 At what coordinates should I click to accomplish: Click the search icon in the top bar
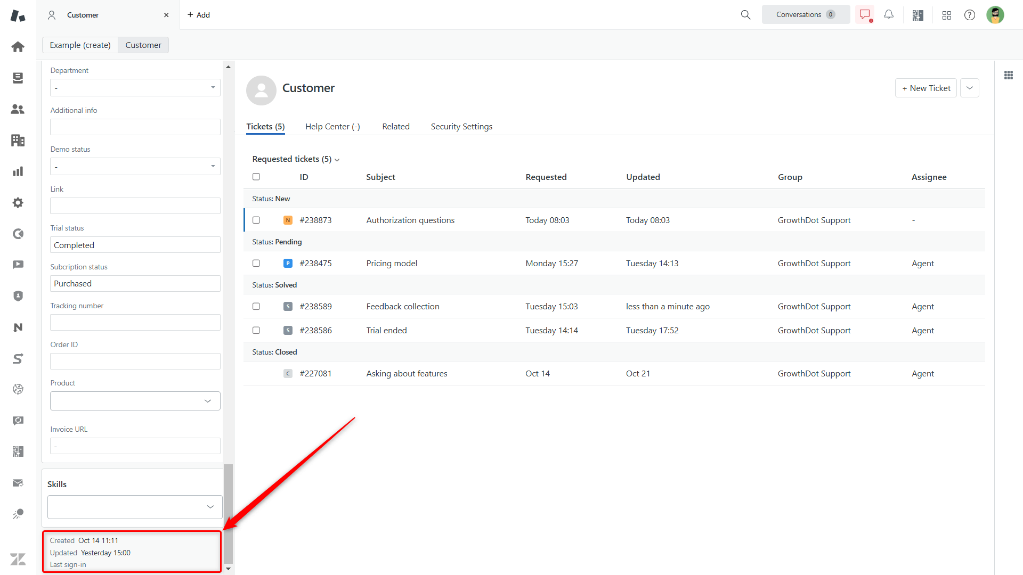click(746, 15)
